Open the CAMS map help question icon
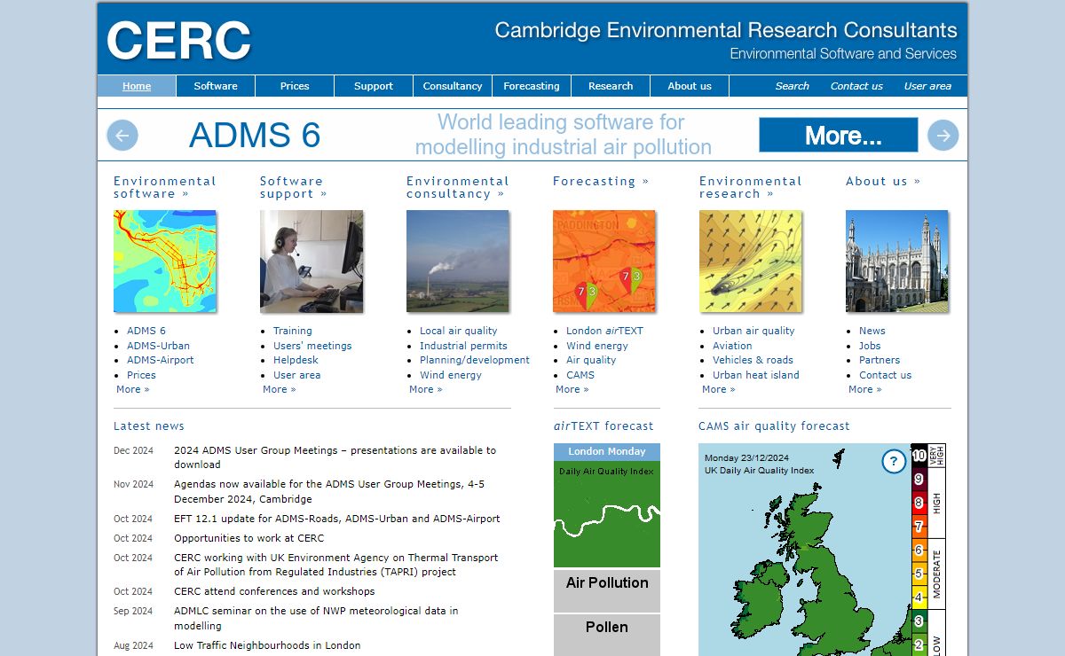Viewport: 1065px width, 656px height. pyautogui.click(x=894, y=461)
